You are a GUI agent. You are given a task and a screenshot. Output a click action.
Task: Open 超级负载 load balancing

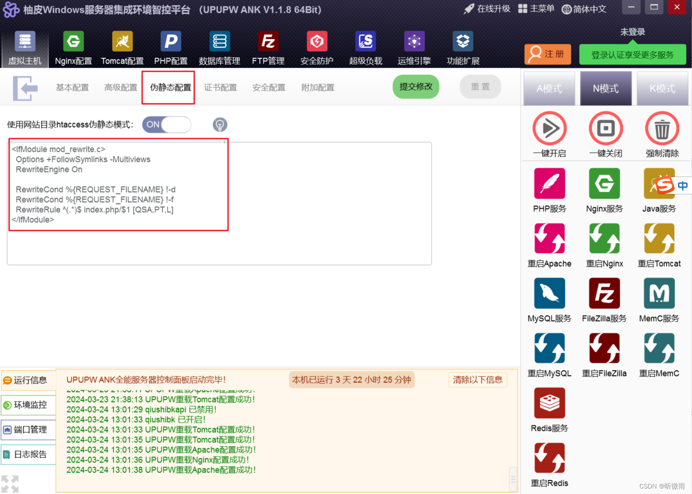pos(365,48)
